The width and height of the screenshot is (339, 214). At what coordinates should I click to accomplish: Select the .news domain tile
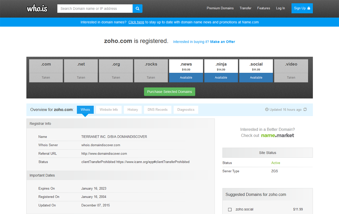186,71
